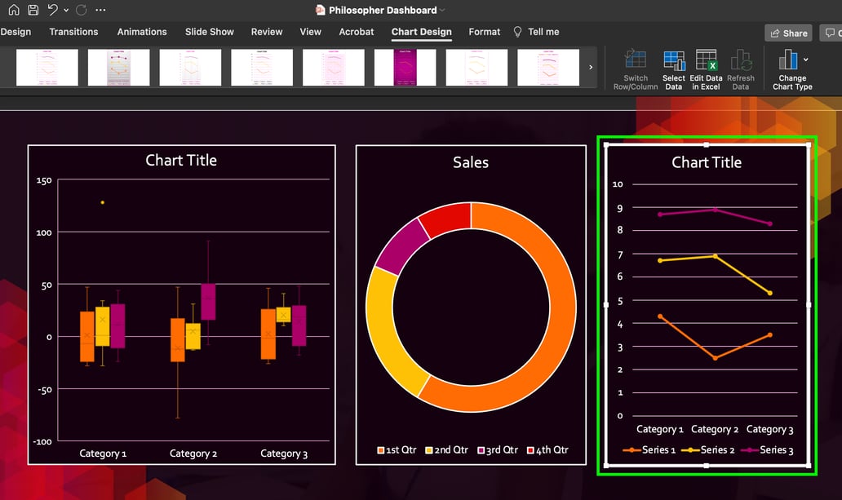Click the Share button
The image size is (842, 500).
pyautogui.click(x=787, y=33)
